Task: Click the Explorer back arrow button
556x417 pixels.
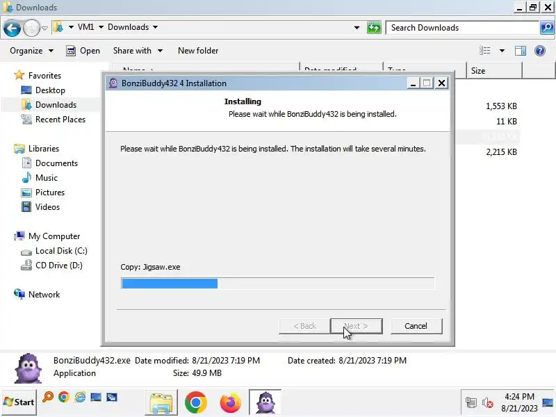Action: click(12, 28)
